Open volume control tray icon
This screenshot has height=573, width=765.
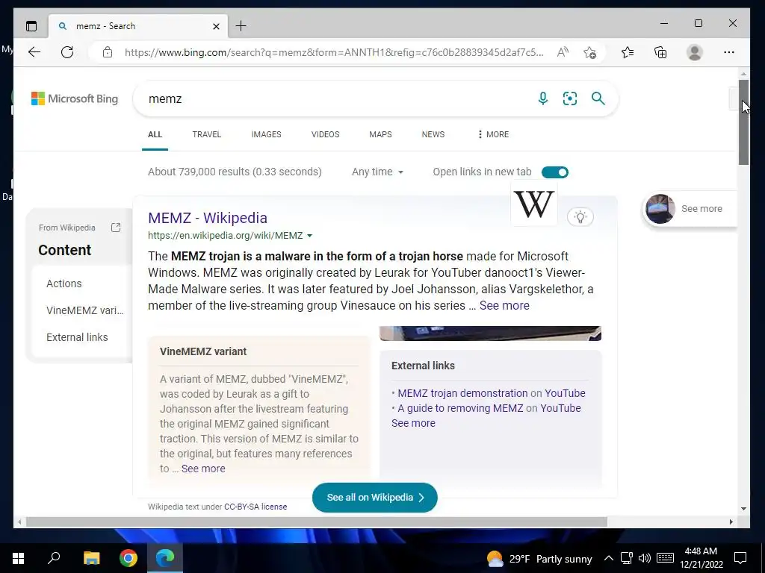[645, 558]
